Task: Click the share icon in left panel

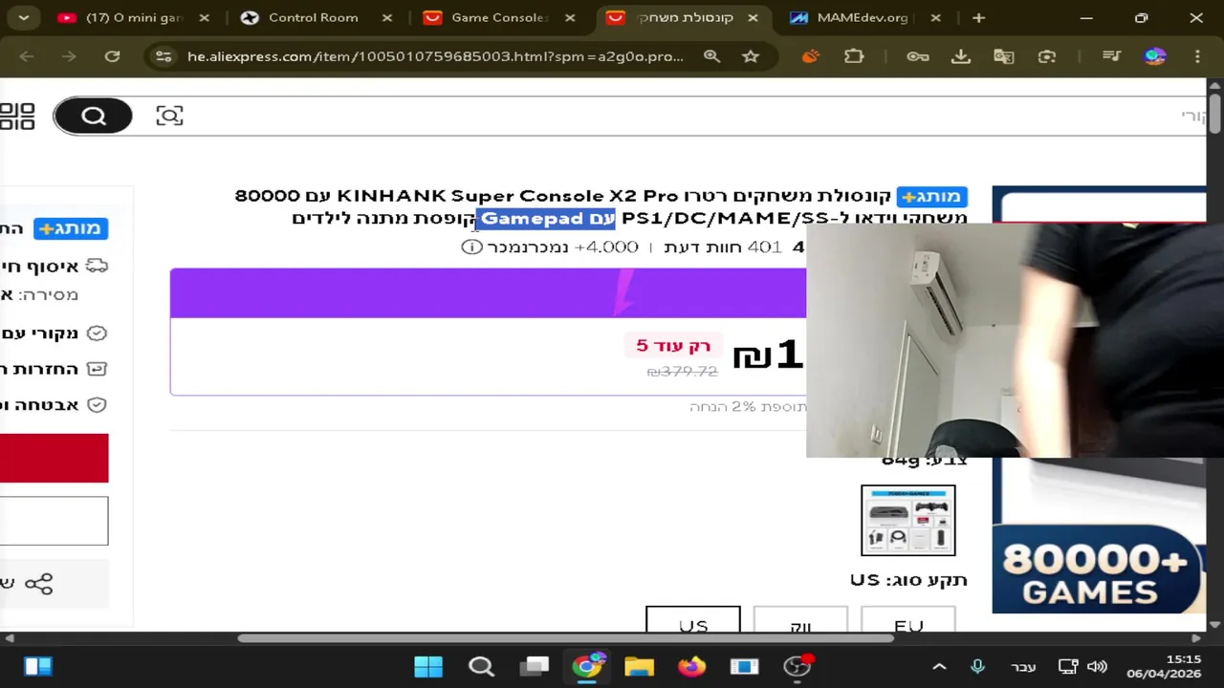Action: (x=38, y=584)
